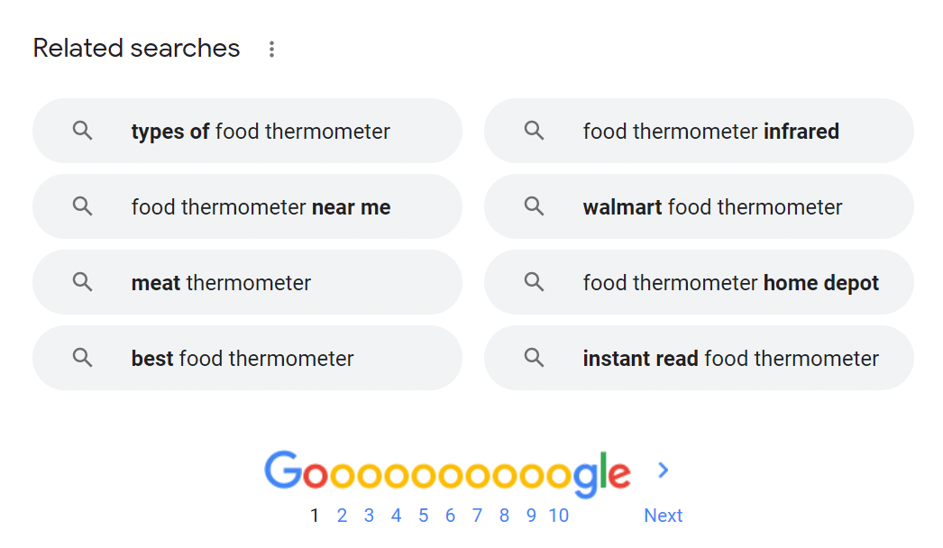This screenshot has height=548, width=943.
Task: Go to results page 6
Action: click(x=450, y=516)
